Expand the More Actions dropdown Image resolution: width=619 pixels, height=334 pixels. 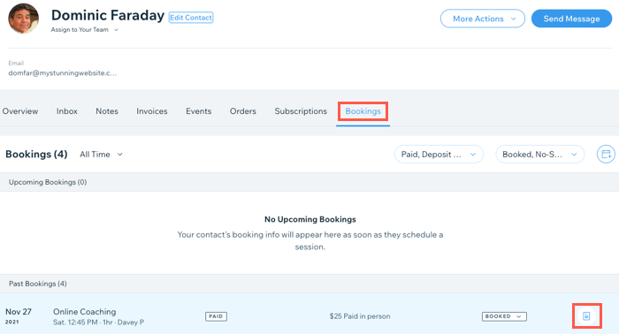[483, 19]
